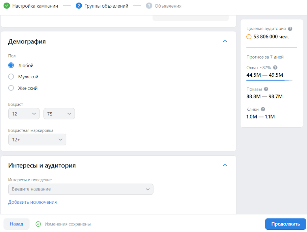Select the Женский gender radio button
Image resolution: width=307 pixels, height=232 pixels.
(x=11, y=88)
